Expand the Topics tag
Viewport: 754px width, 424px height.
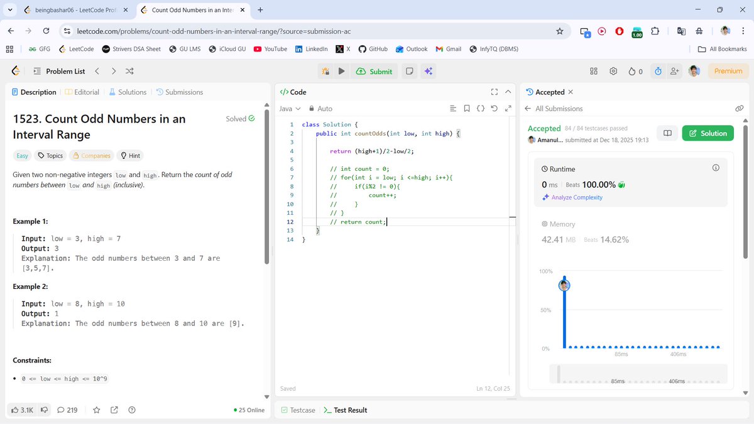(x=50, y=155)
